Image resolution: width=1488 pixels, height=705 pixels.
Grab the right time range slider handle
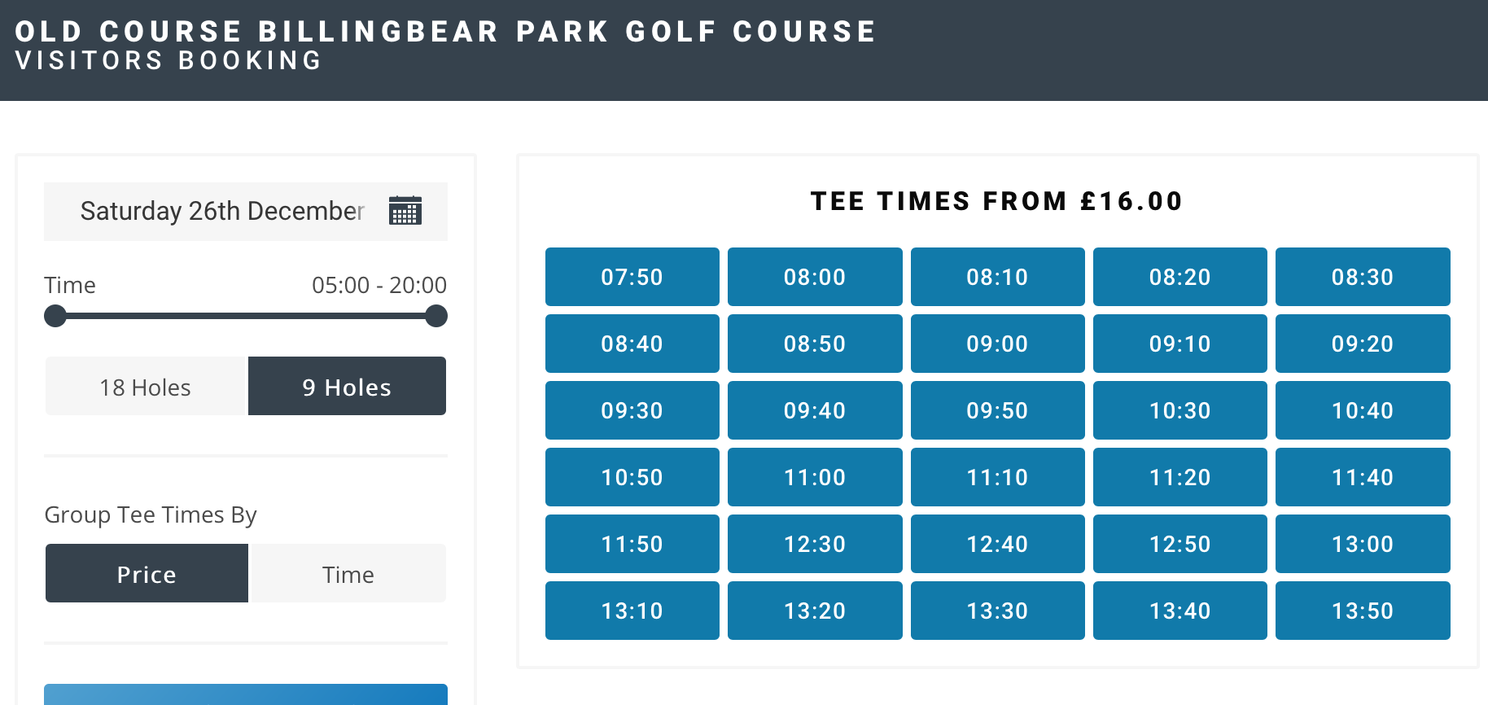436,316
